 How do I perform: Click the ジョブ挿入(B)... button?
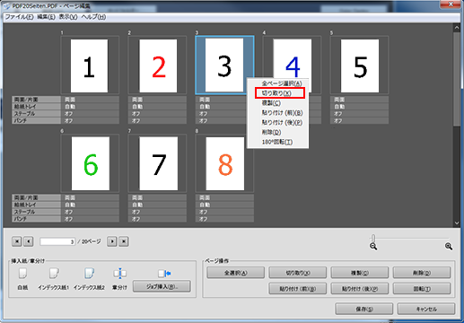click(162, 286)
